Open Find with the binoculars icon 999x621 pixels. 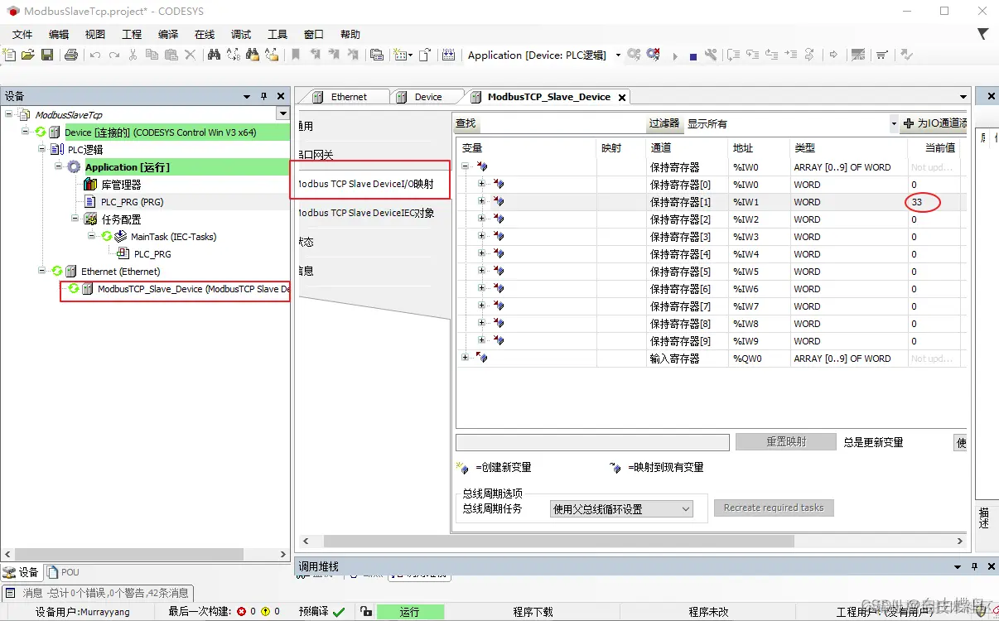[214, 55]
